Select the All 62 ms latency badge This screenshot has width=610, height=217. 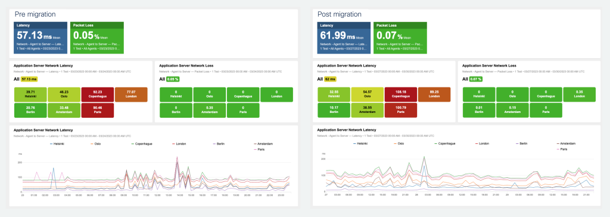tap(331, 79)
